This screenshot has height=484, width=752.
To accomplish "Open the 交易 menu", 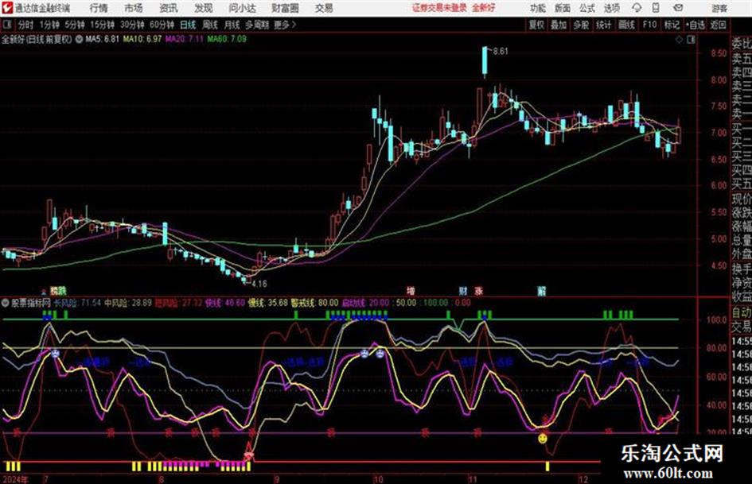I will point(324,8).
